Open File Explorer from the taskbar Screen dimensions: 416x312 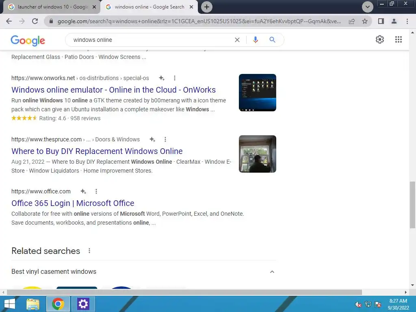(x=33, y=304)
